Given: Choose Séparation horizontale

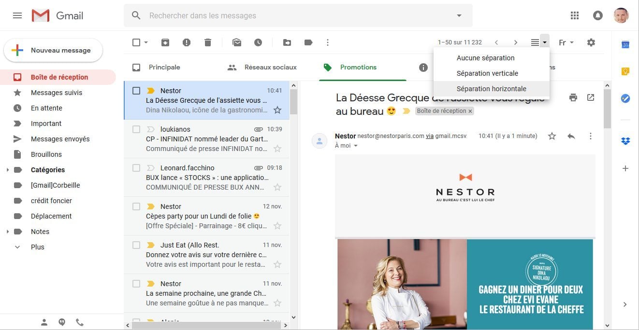Looking at the screenshot, I should pos(492,89).
